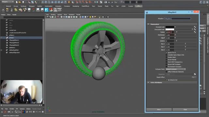Click the 1:1 real size icon in render view
Screen dimensions: 209x117
[x=30, y=112]
